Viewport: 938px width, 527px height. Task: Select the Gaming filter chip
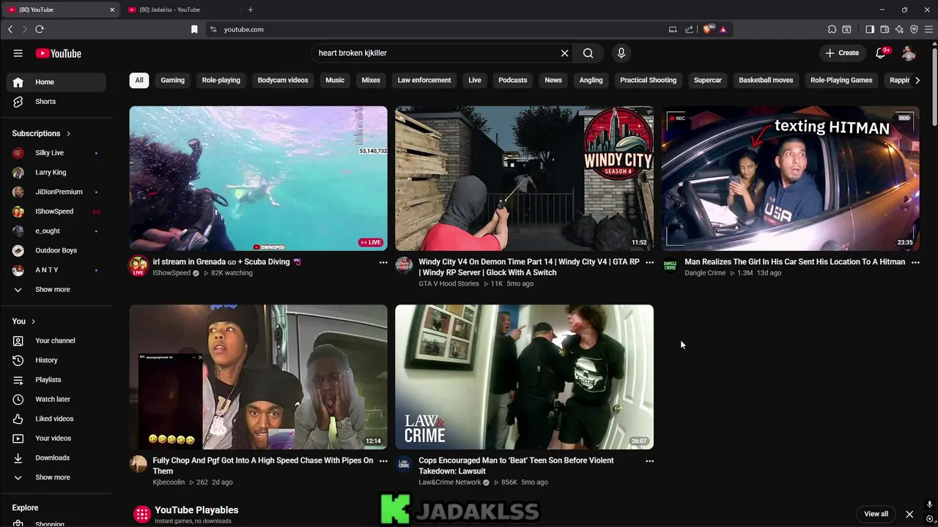click(173, 81)
